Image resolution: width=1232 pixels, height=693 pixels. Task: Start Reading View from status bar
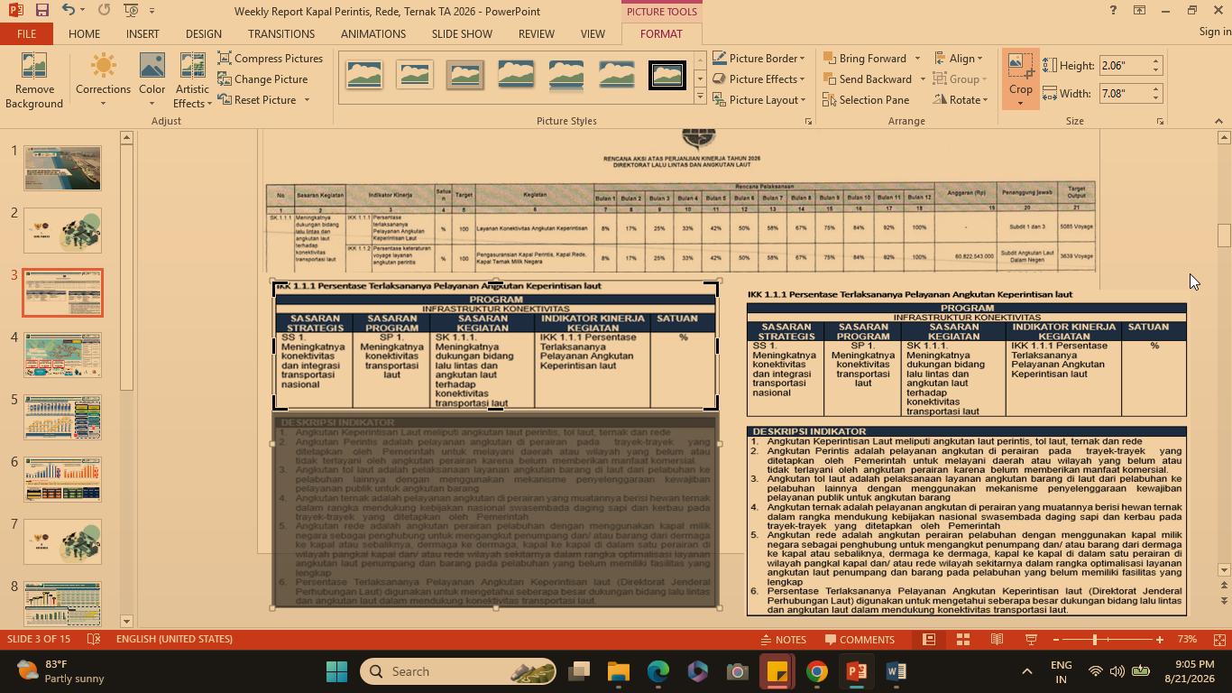tap(997, 639)
